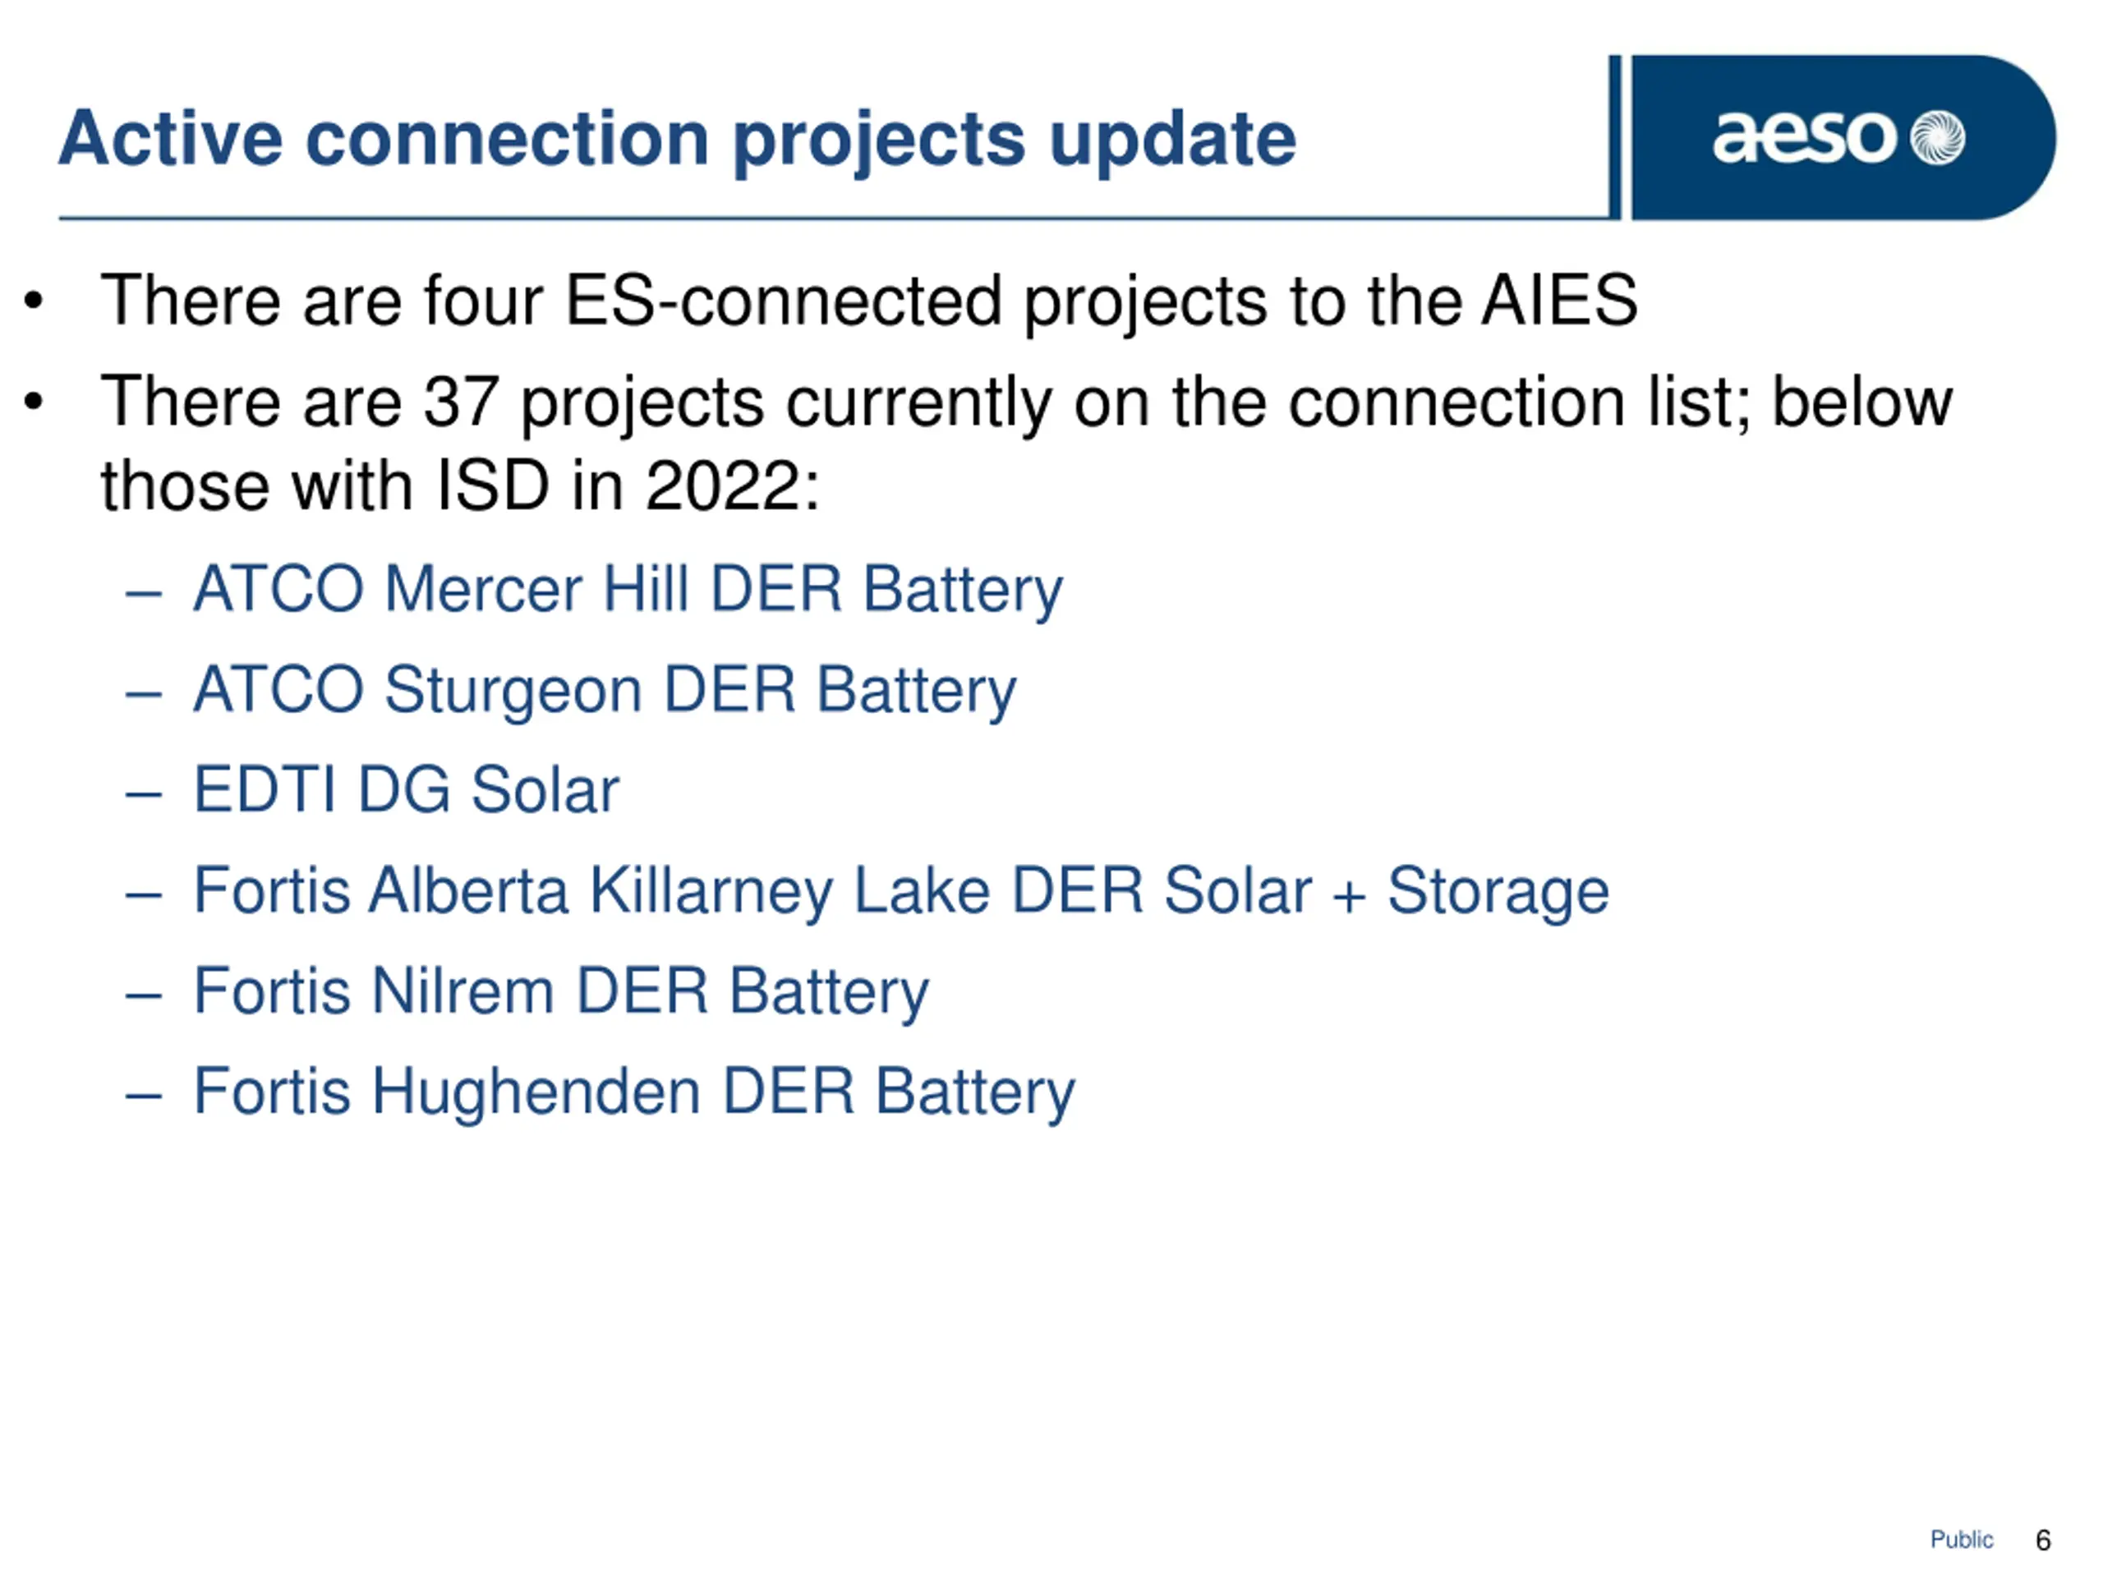The image size is (2103, 1577).
Task: Click 'Fortis Hughenden DER Battery' entry
Action: [x=634, y=1092]
